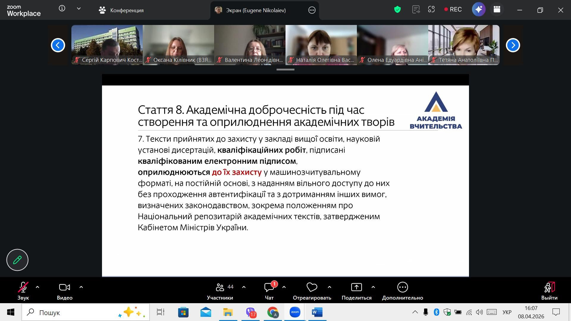Open the notification center icon
Image resolution: width=571 pixels, height=321 pixels.
(556, 312)
